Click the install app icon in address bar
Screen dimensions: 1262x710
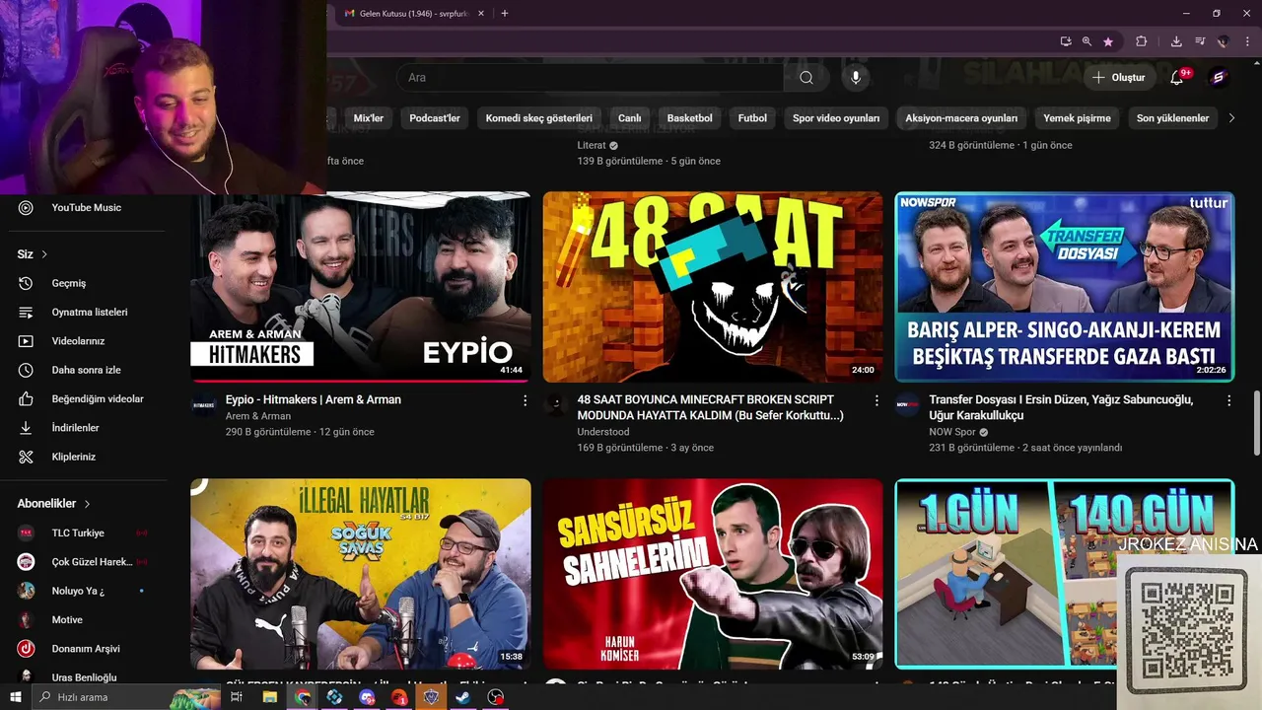tap(1066, 41)
